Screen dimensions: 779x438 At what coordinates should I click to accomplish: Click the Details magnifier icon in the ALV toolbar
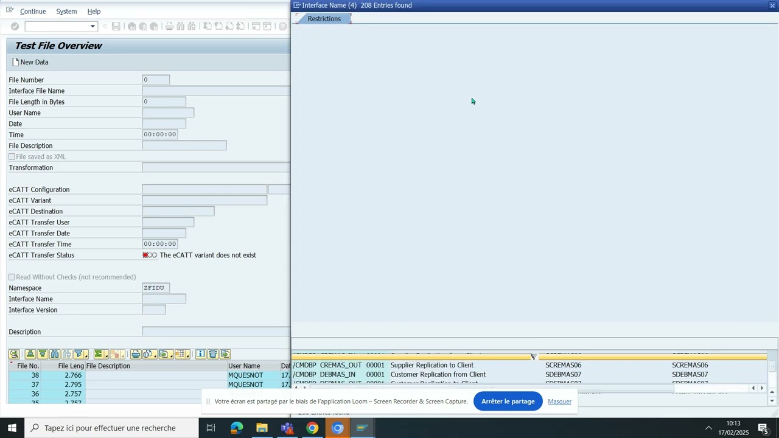(14, 354)
